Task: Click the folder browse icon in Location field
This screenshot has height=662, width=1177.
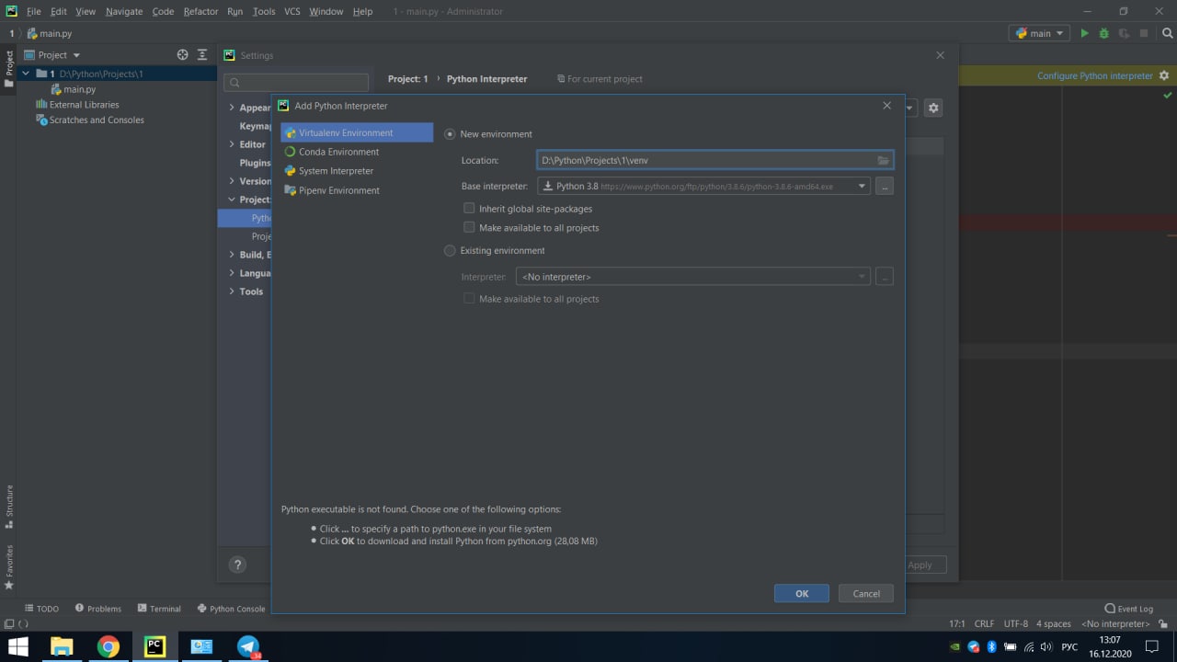Action: (883, 160)
